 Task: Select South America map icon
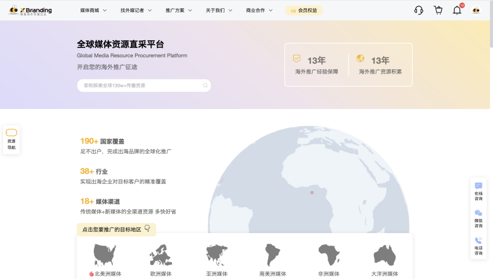click(272, 255)
